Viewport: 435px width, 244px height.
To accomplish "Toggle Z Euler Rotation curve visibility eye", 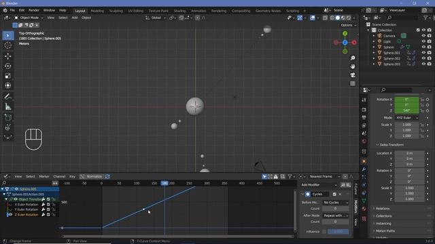I will coord(10,215).
